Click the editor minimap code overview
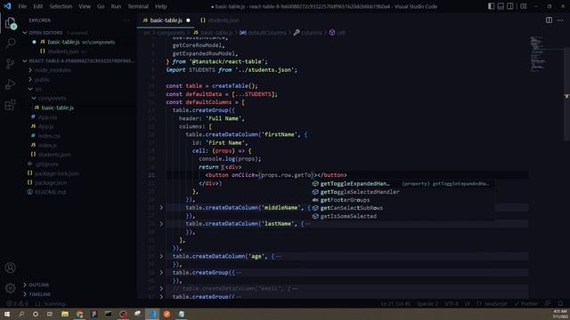 pyautogui.click(x=538, y=53)
